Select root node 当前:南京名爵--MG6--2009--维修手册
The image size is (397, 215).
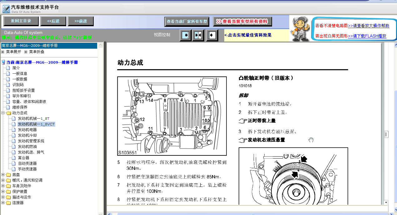click(42, 62)
